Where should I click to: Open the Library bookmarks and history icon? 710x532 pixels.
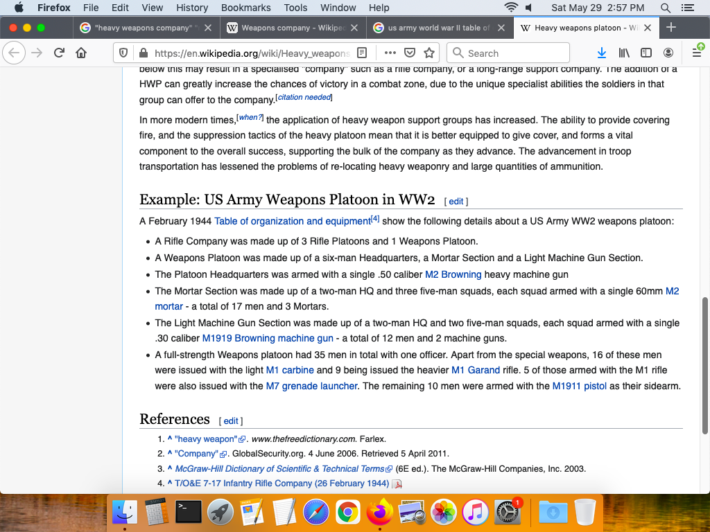(624, 53)
